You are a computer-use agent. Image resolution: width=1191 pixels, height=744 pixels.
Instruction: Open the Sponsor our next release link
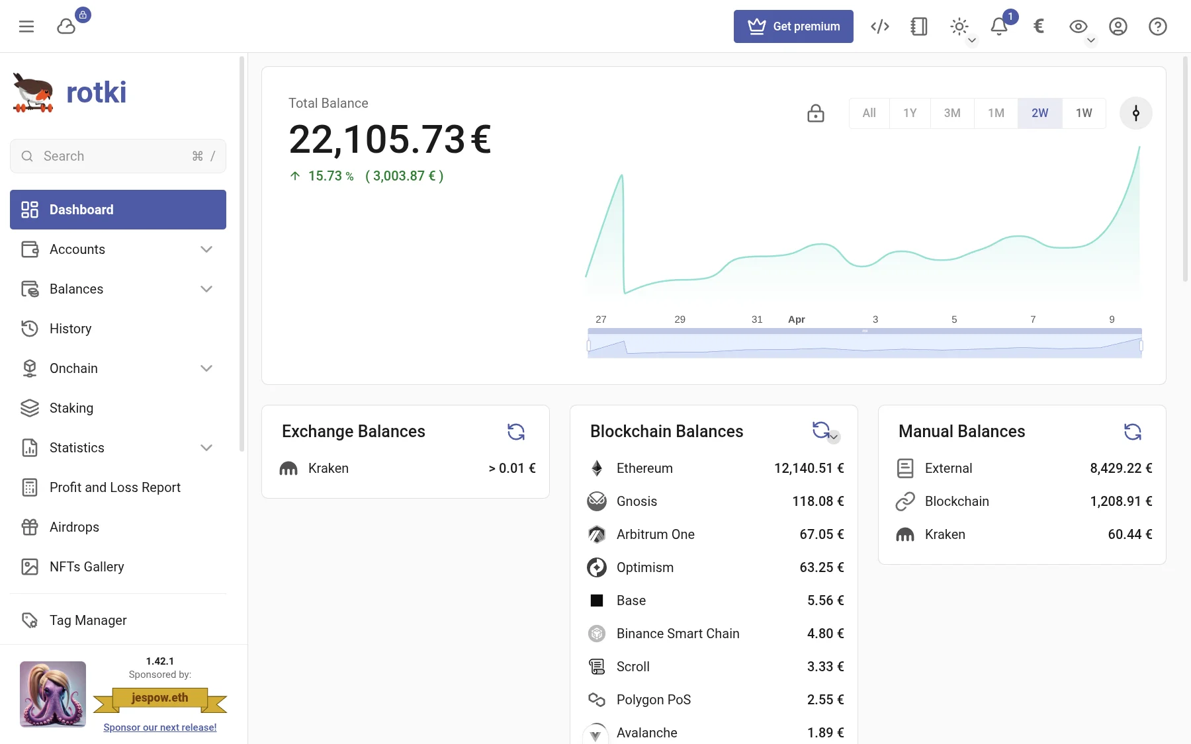click(159, 727)
